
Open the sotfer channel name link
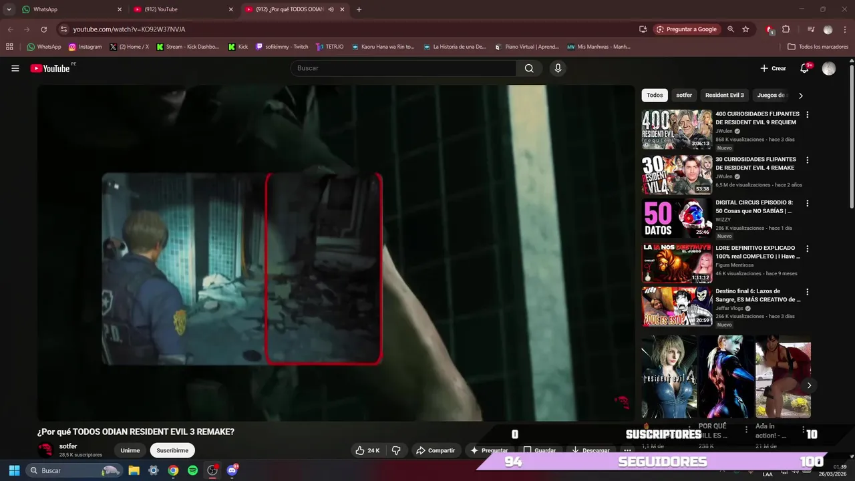coord(68,446)
